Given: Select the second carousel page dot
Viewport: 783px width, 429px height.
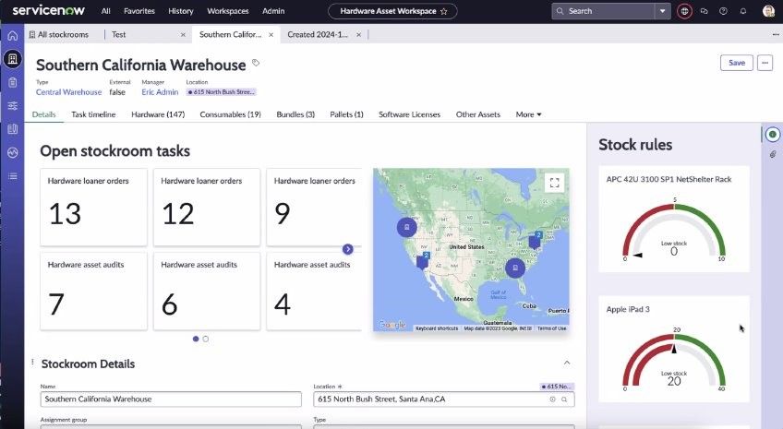Looking at the screenshot, I should 205,339.
